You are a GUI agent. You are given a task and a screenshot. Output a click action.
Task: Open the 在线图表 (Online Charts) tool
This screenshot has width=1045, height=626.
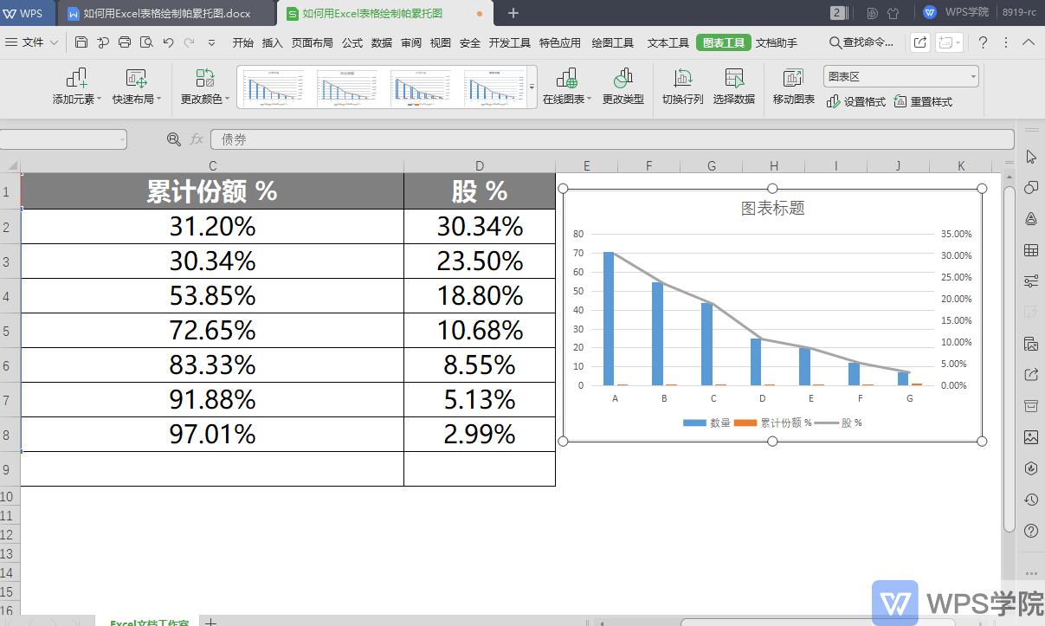click(566, 86)
